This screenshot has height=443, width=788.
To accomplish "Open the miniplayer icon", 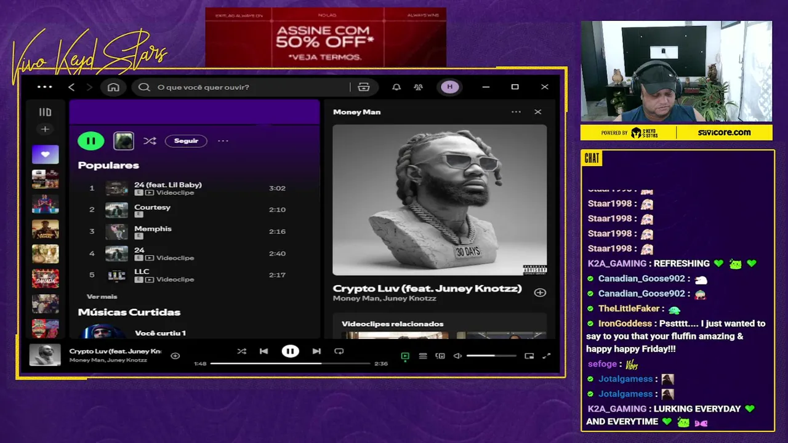I will (x=529, y=356).
